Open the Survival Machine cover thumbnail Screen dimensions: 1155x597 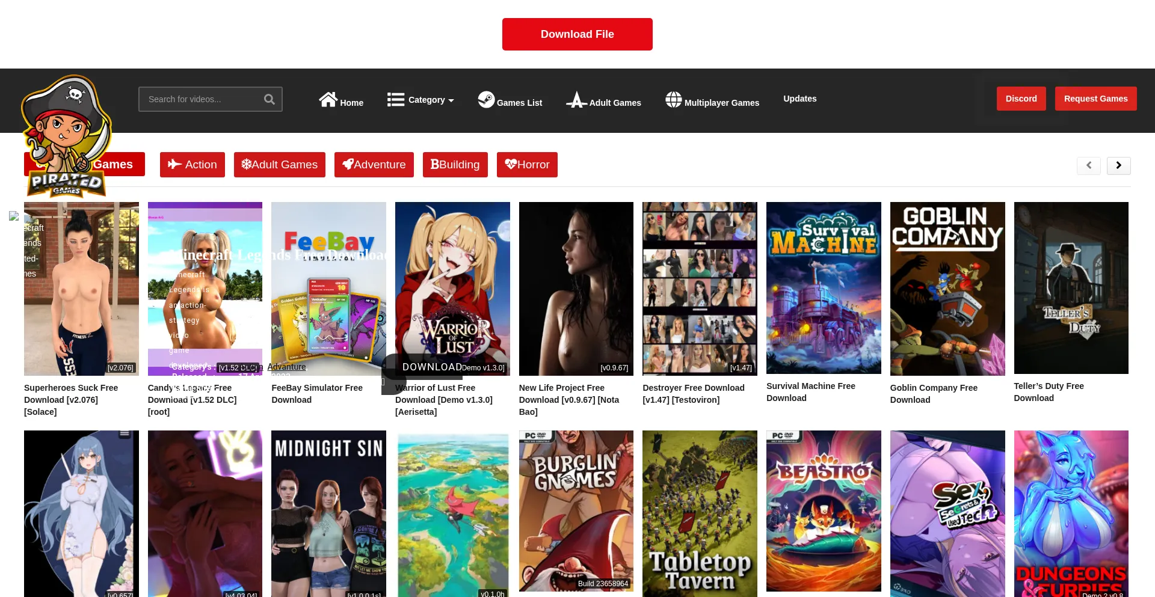(x=824, y=288)
